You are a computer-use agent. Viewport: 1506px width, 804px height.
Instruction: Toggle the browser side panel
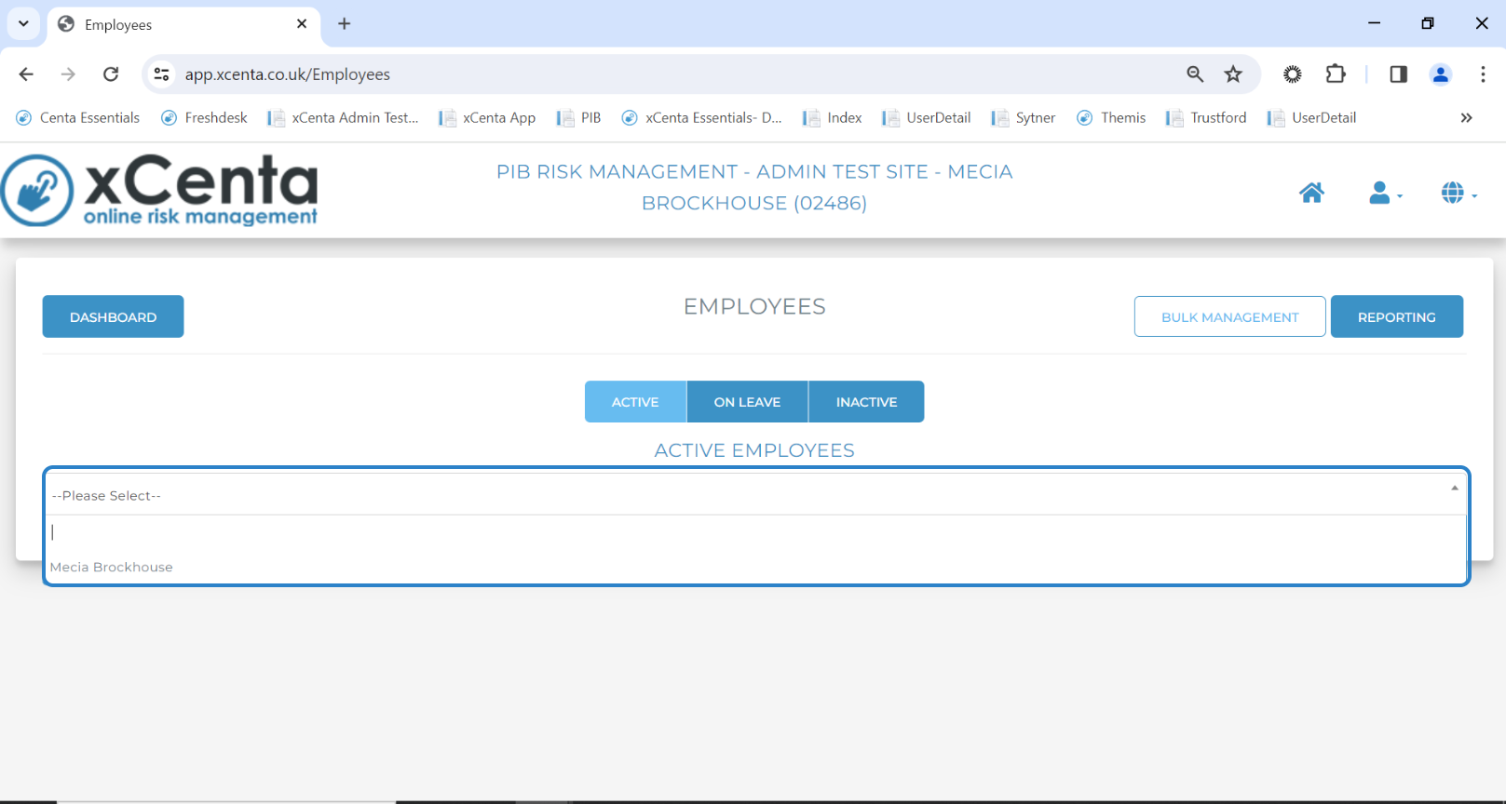pyautogui.click(x=1398, y=74)
